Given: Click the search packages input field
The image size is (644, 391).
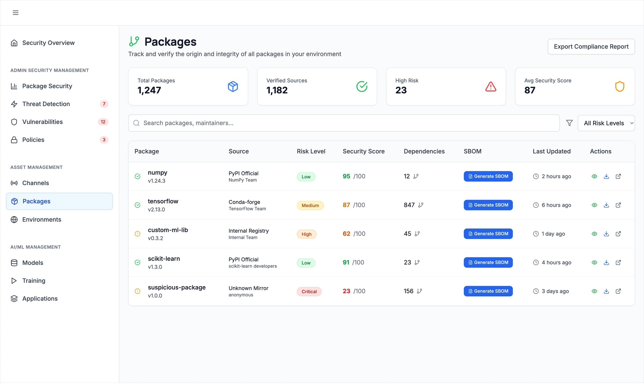Looking at the screenshot, I should [x=344, y=123].
